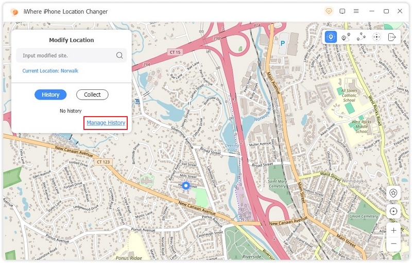Open the feedback message icon
412x263 pixels.
(x=342, y=11)
